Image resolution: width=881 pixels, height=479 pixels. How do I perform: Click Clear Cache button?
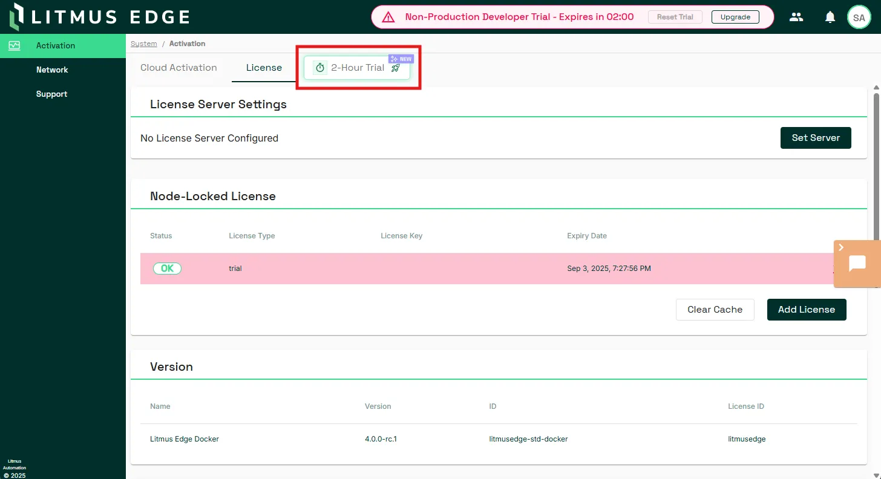715,310
